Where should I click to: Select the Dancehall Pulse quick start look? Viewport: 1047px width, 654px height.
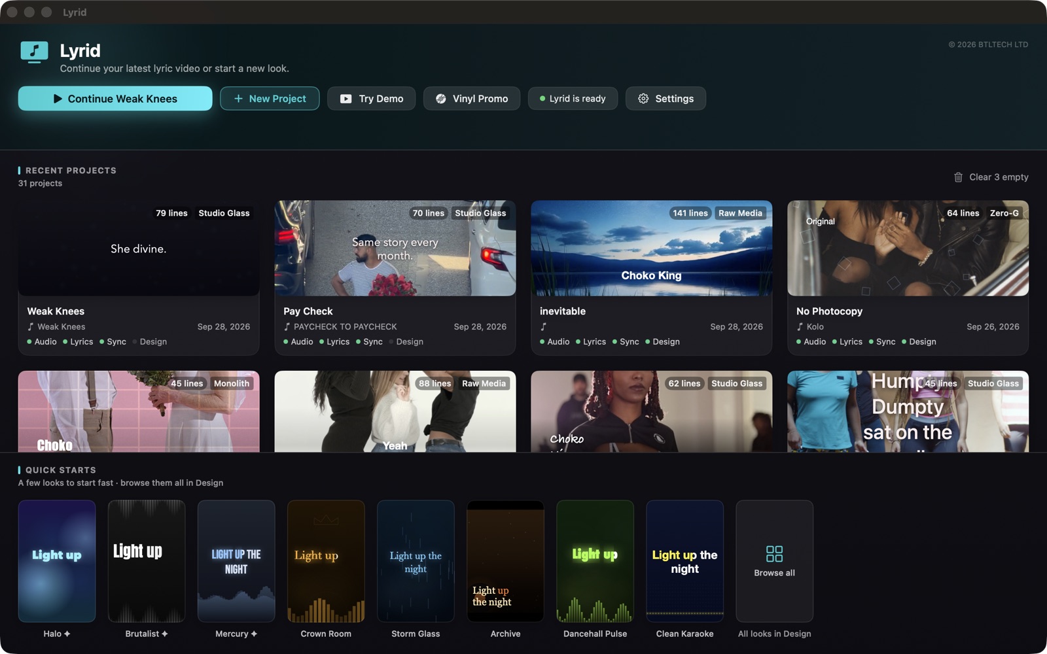595,561
